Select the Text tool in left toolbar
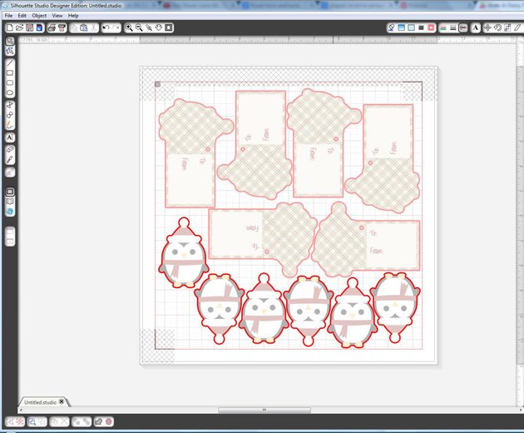The image size is (524, 433). [10, 137]
